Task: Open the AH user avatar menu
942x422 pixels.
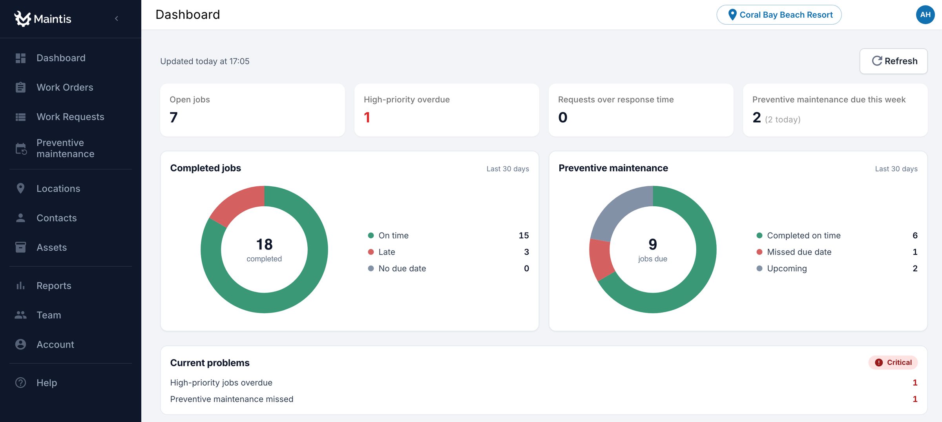Action: tap(925, 15)
